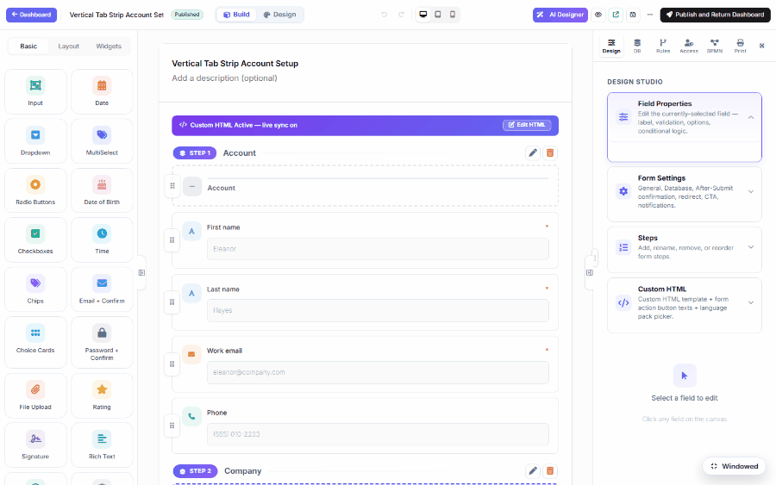
Task: Click the First name input field
Action: (378, 249)
